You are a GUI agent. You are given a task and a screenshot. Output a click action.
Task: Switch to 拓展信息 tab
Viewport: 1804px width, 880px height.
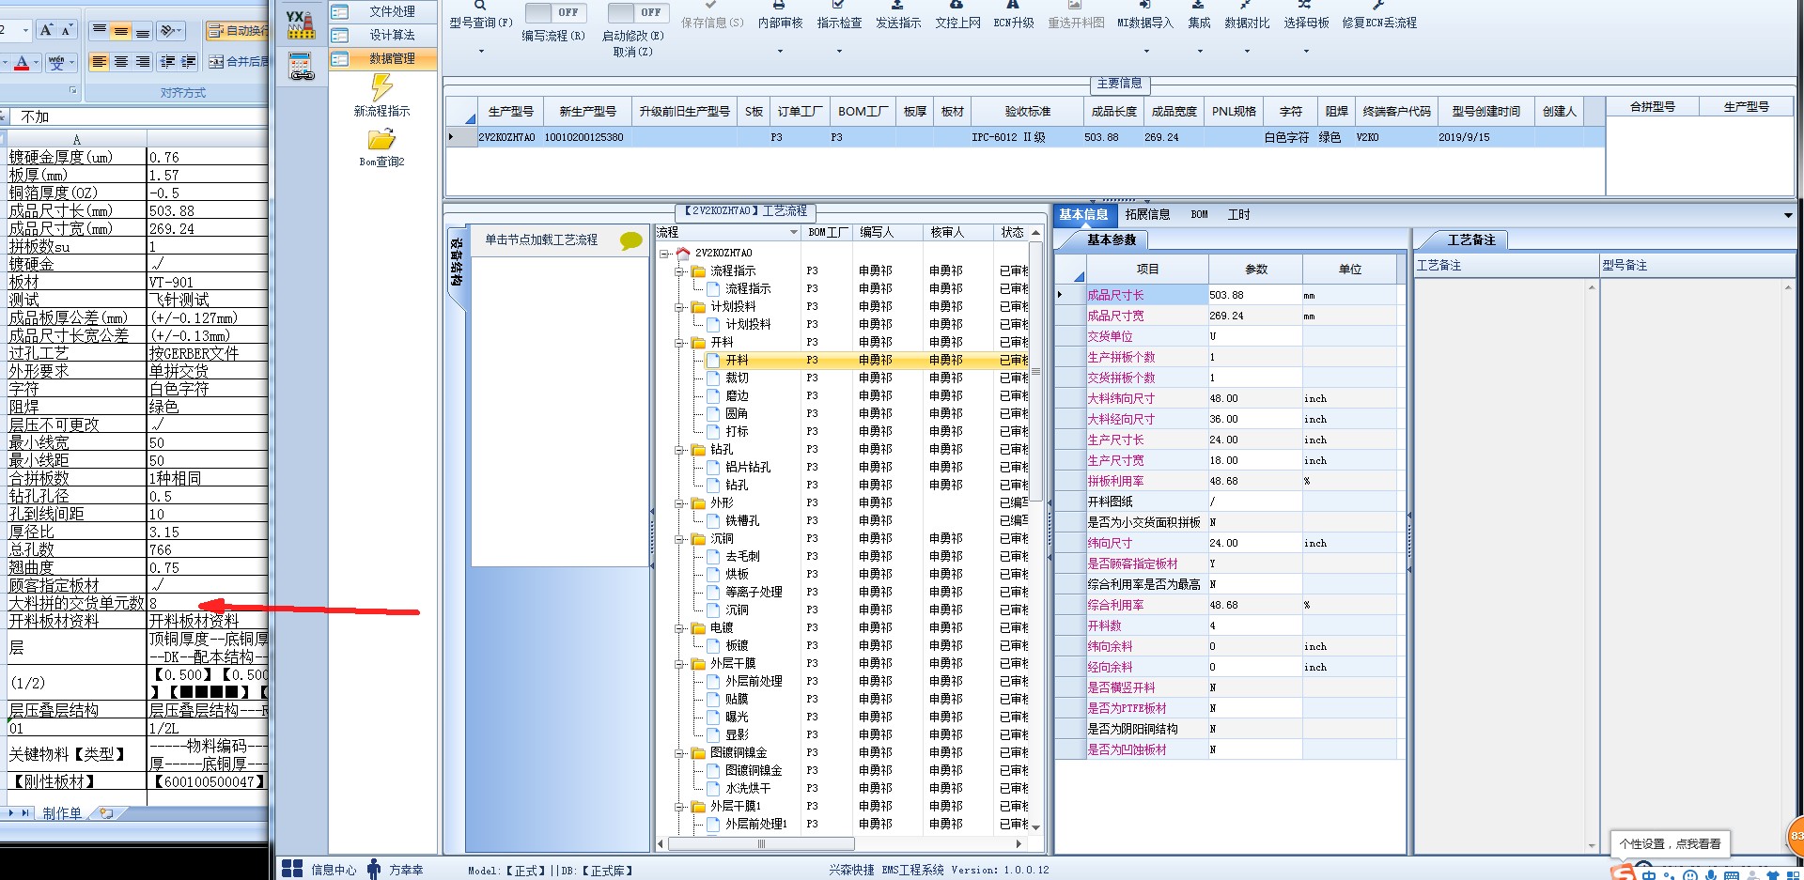(x=1147, y=214)
